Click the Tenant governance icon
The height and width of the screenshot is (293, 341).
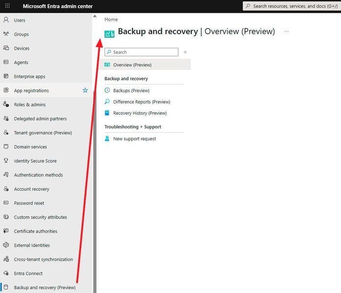coord(6,132)
